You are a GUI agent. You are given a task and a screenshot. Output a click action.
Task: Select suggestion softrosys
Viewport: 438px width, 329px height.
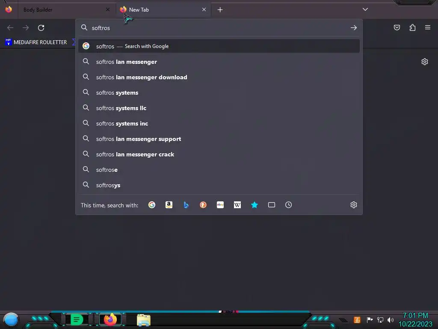pyautogui.click(x=219, y=185)
